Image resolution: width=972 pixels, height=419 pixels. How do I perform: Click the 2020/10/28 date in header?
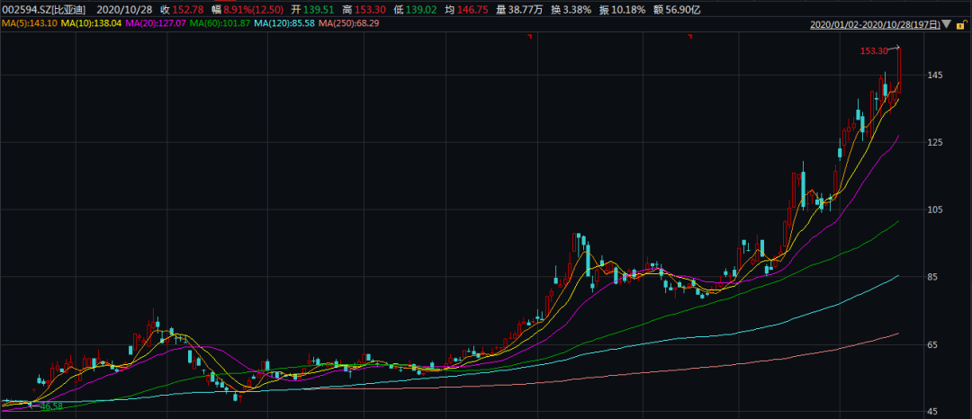(x=124, y=9)
